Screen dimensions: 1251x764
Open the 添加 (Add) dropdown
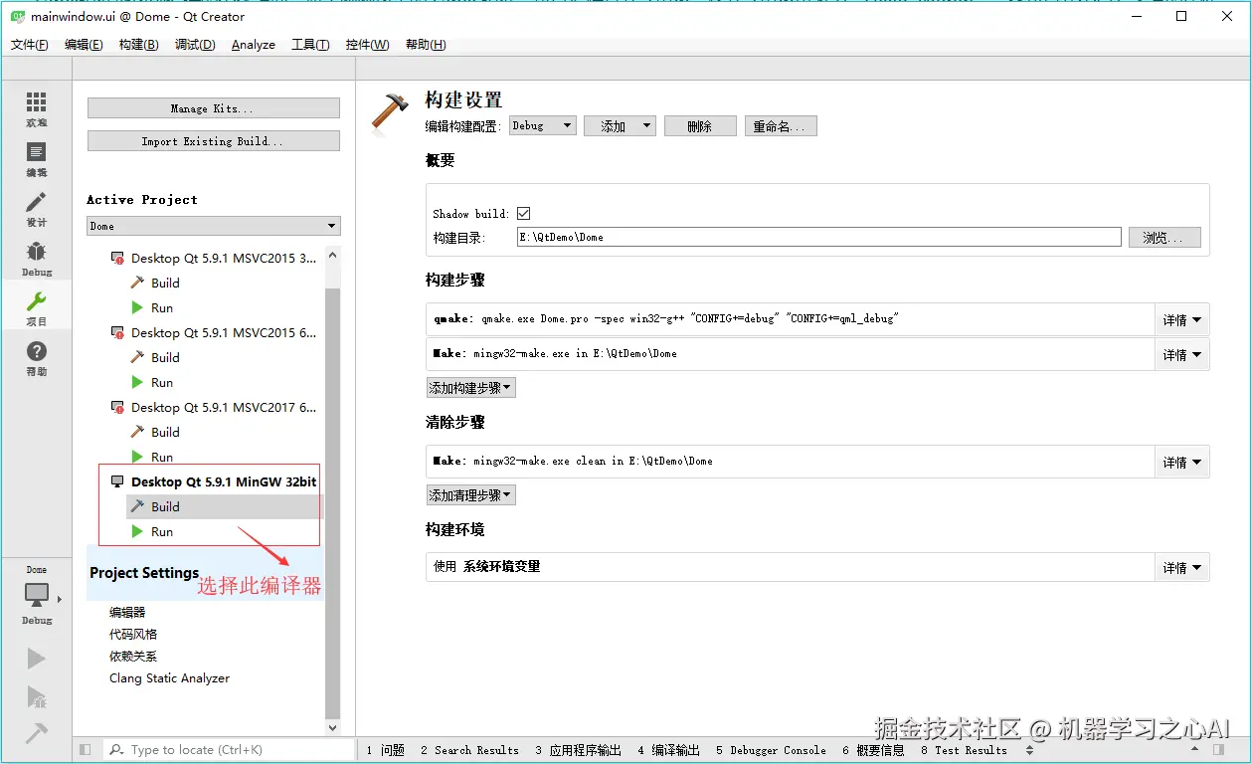[x=619, y=125]
